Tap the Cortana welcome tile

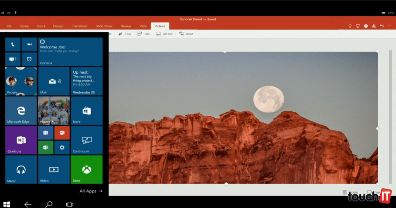[70, 52]
